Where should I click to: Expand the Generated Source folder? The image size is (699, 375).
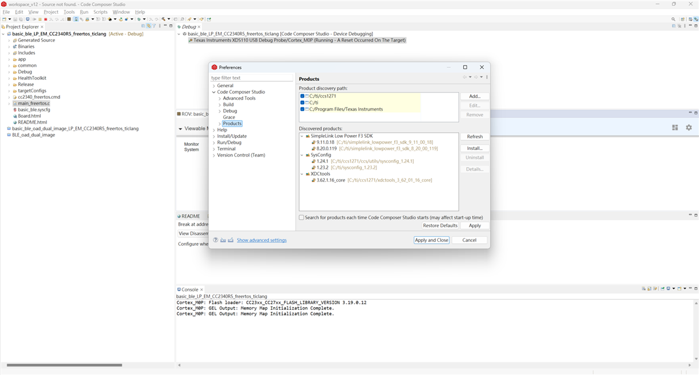click(9, 40)
